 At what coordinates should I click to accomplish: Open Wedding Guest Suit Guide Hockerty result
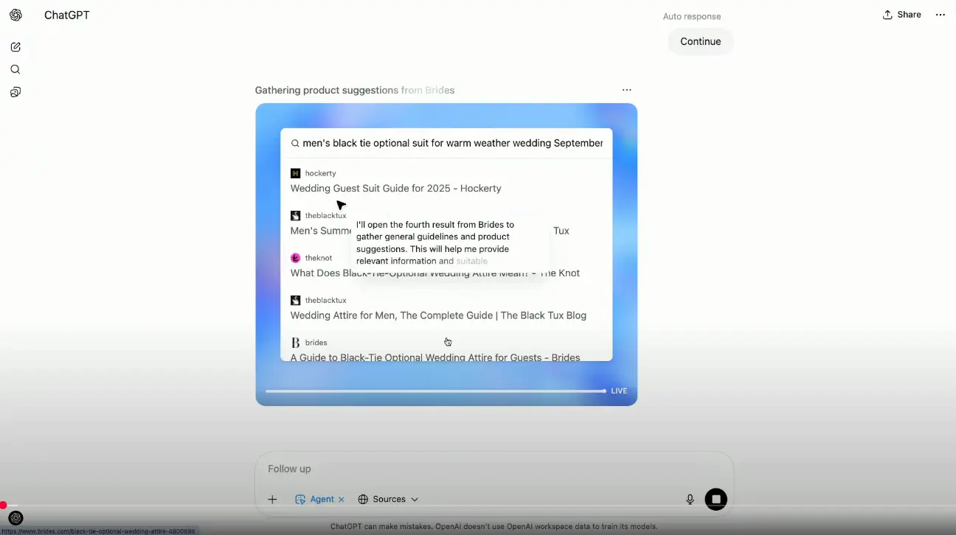(395, 189)
